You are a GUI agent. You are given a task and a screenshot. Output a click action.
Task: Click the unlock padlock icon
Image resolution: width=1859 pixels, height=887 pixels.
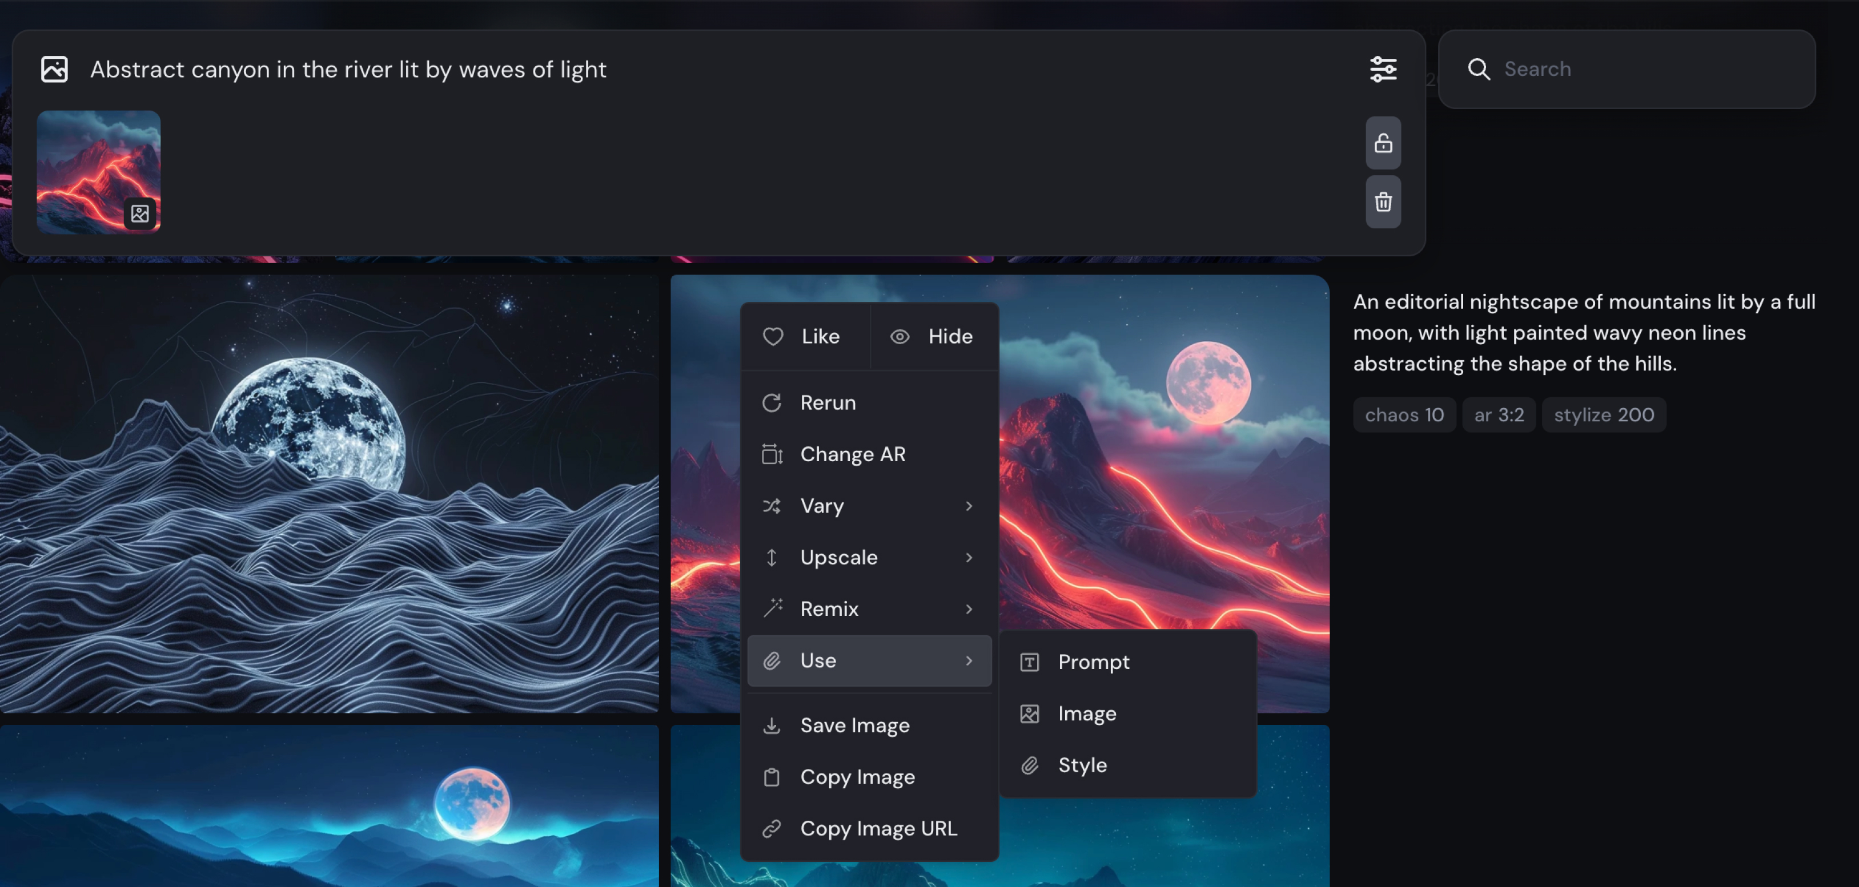click(x=1383, y=143)
